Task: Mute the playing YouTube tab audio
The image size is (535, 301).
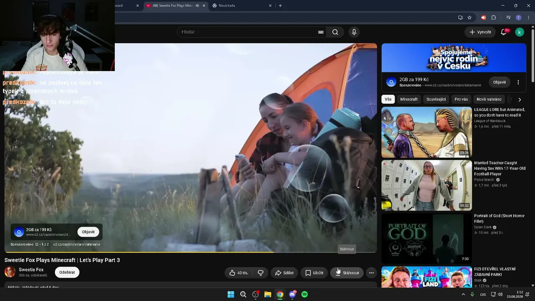Action: (x=197, y=5)
